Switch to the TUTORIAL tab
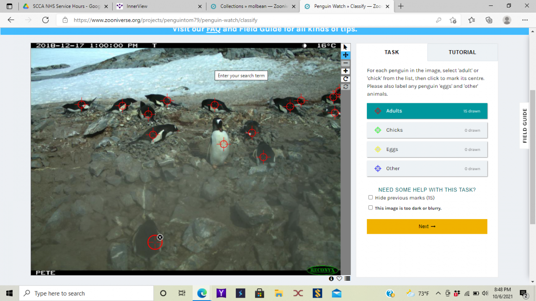Image resolution: width=536 pixels, height=301 pixels. click(462, 52)
